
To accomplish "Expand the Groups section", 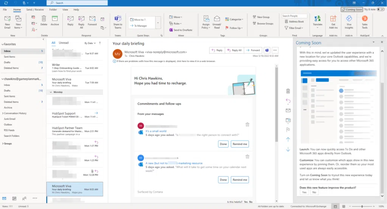I will pos(3,143).
